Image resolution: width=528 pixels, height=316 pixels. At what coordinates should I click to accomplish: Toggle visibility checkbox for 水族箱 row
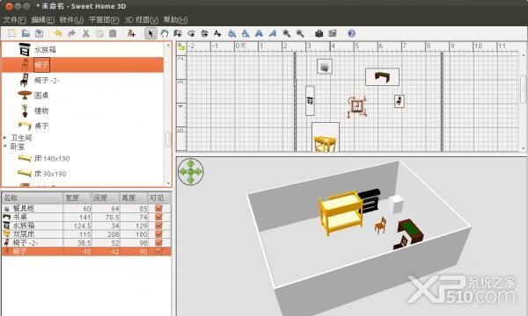coord(158,226)
